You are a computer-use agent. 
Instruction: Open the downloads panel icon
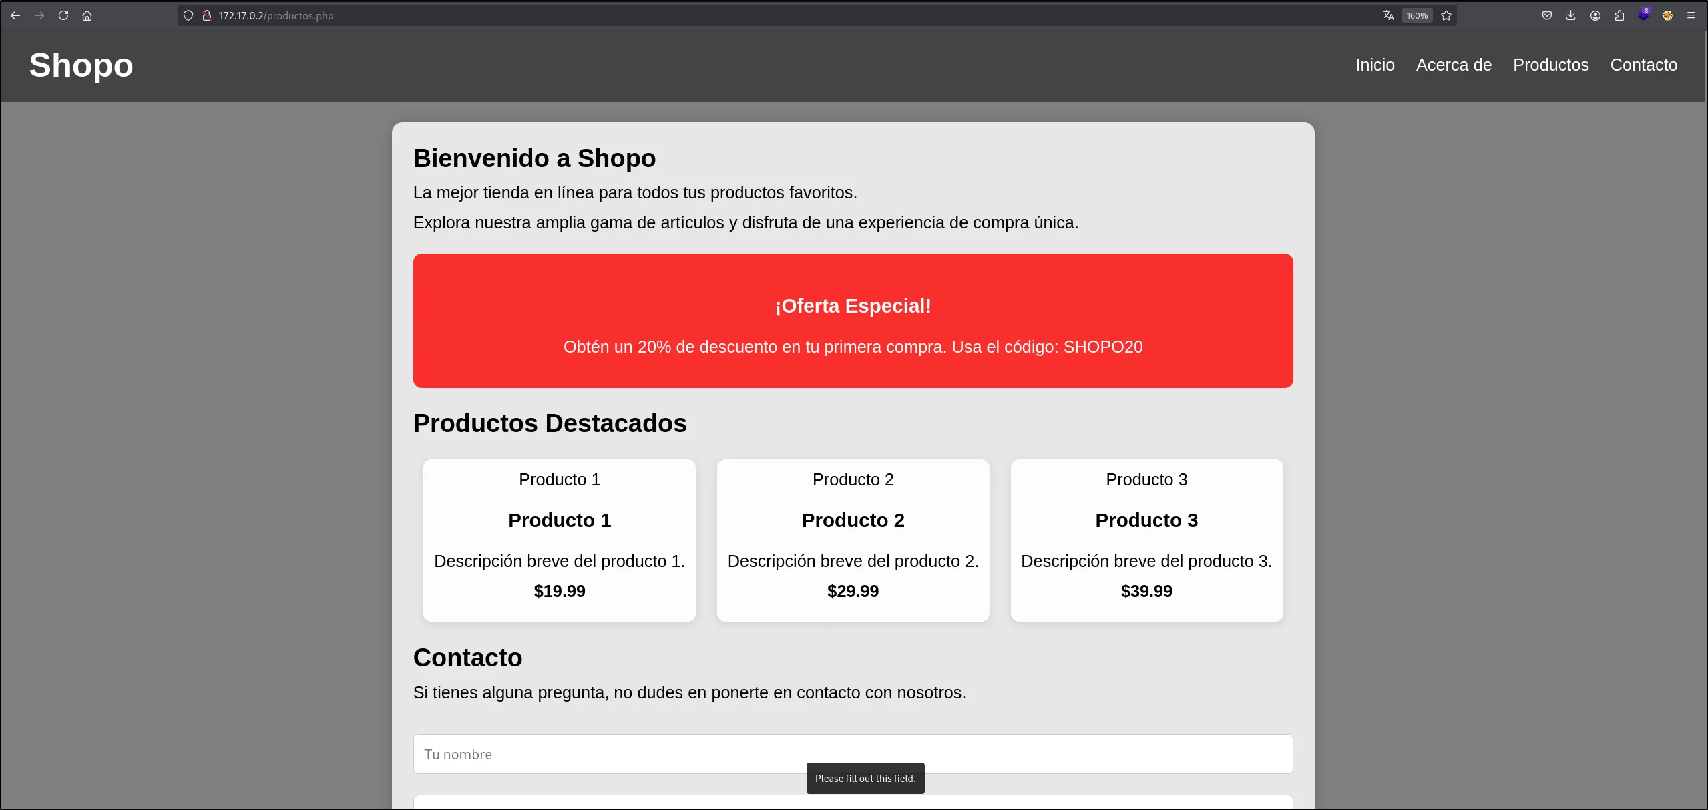point(1570,15)
